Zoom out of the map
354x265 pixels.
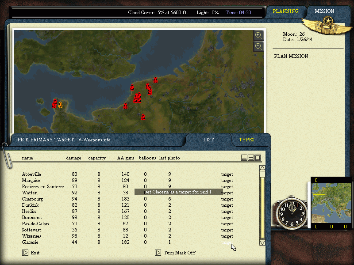pos(258,47)
